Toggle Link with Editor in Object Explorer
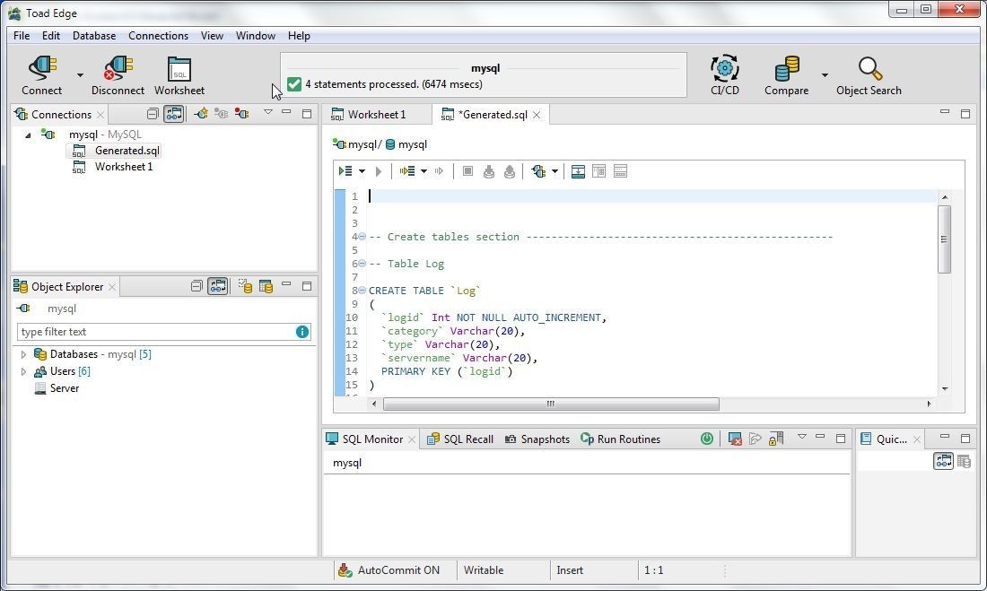Viewport: 987px width, 591px height. 218,286
